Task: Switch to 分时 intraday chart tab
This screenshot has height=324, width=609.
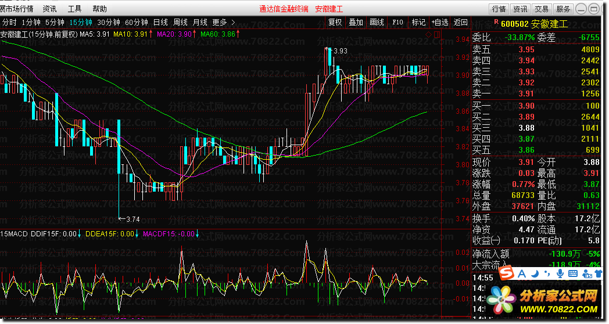Action: tap(9, 22)
